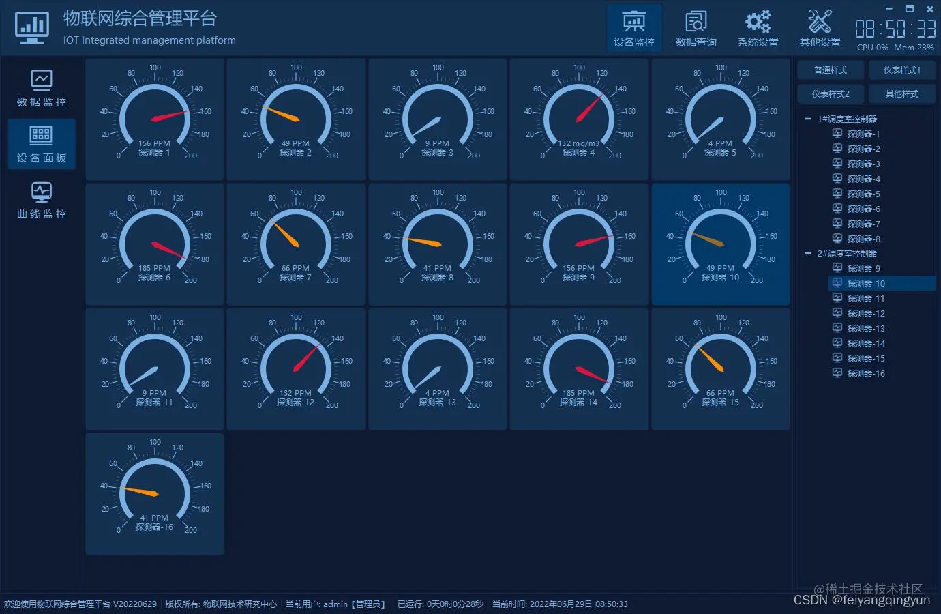Select the 探测器-3 gauge panel
Viewport: 941px width, 614px height.
[x=438, y=119]
